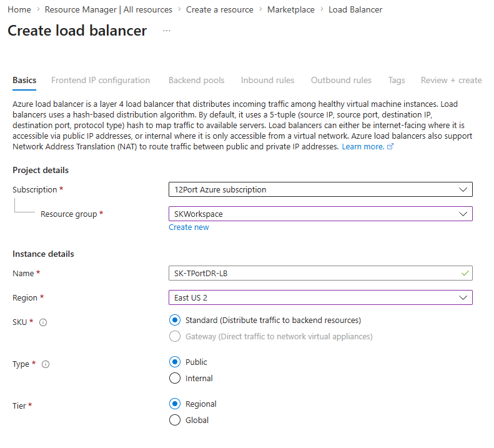This screenshot has height=448, width=494.
Task: Go to the Review + create tab
Action: coord(451,81)
